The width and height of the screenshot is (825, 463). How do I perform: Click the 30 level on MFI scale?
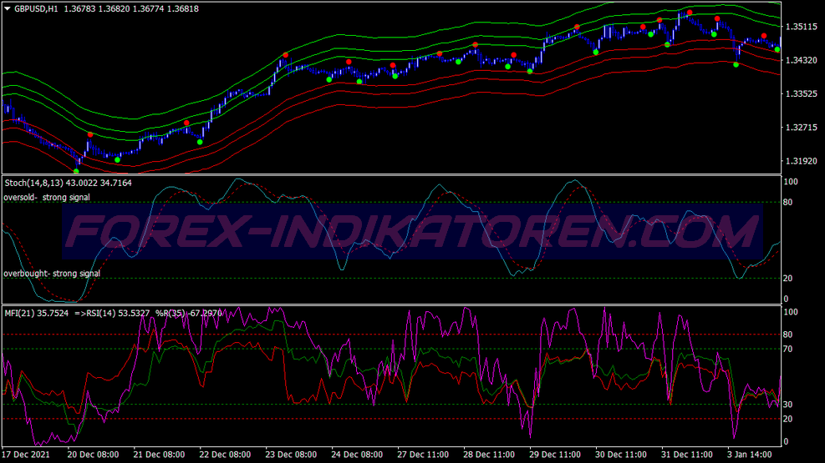point(787,405)
